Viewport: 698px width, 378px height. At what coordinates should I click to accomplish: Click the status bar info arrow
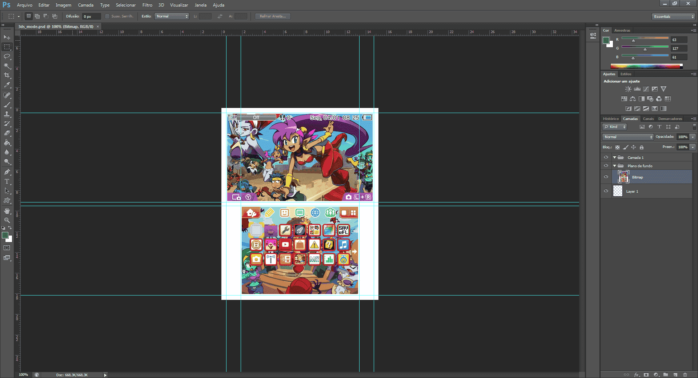105,375
